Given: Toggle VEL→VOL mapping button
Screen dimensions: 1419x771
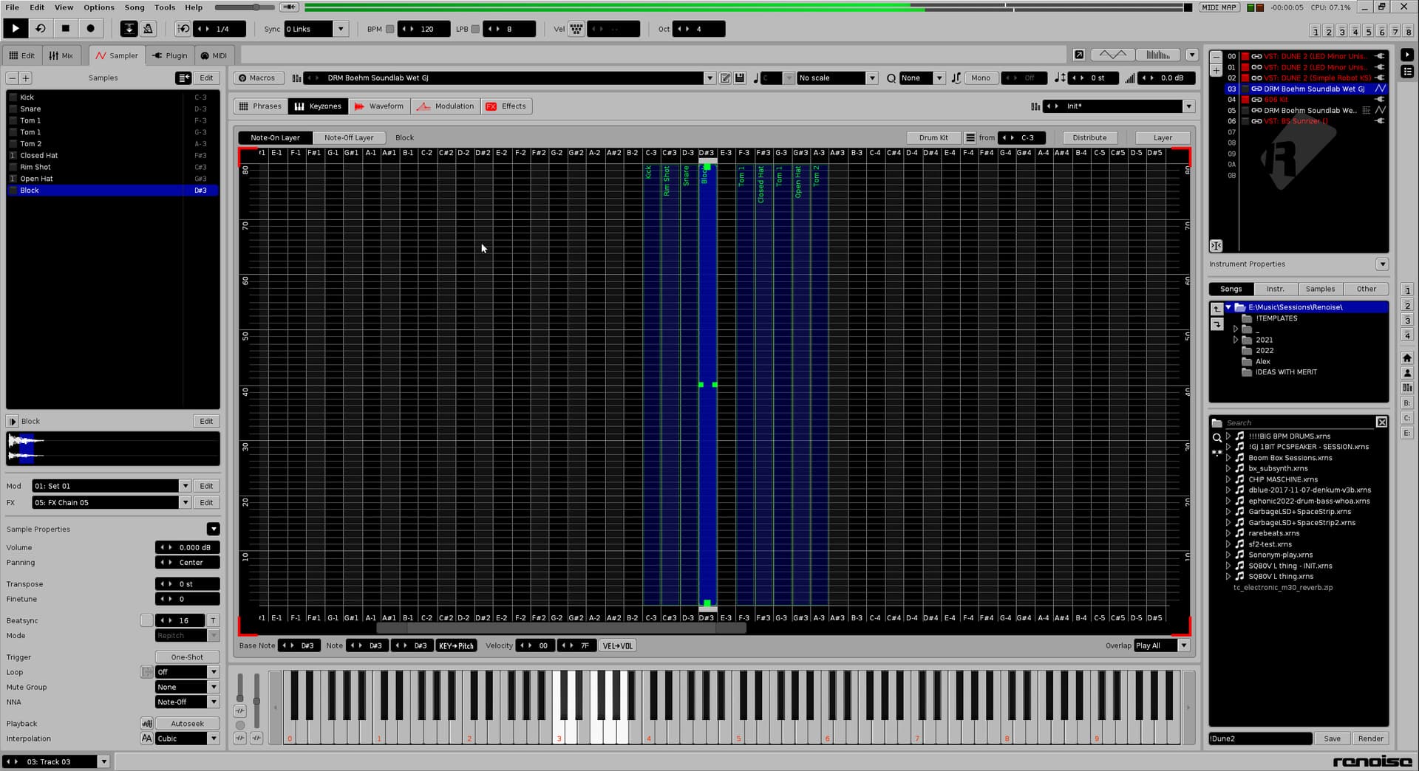Looking at the screenshot, I should 617,645.
